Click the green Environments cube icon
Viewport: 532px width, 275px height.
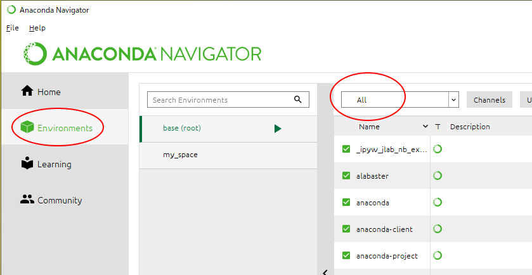coord(27,128)
